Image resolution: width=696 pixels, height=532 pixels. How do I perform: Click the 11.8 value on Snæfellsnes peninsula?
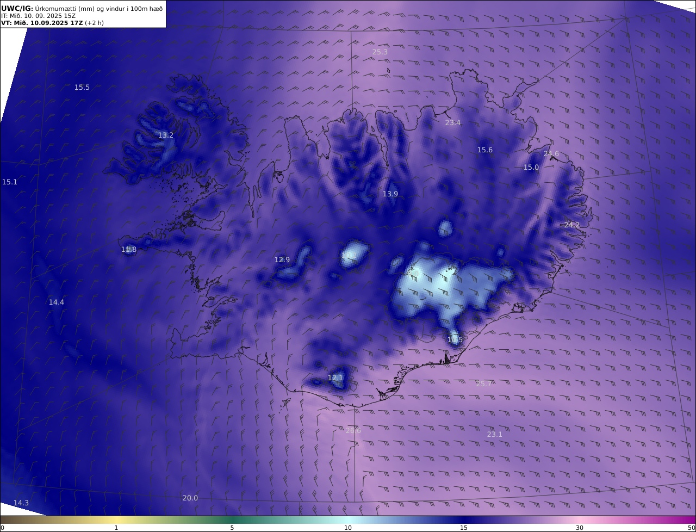(x=129, y=250)
